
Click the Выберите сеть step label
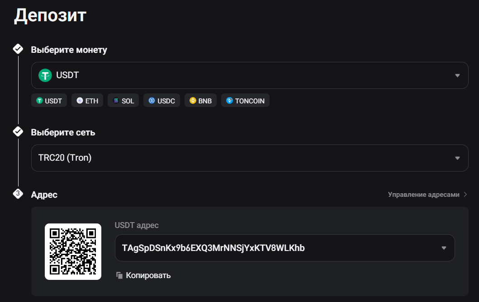point(63,132)
